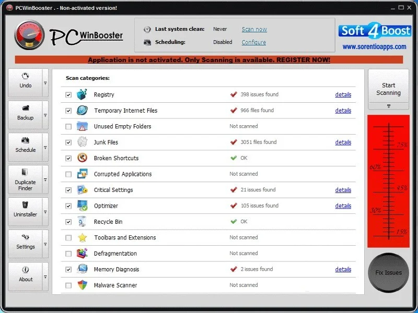This screenshot has width=418, height=313.
Task: Enable Toolbars and Extensions checkbox
Action: click(x=68, y=238)
